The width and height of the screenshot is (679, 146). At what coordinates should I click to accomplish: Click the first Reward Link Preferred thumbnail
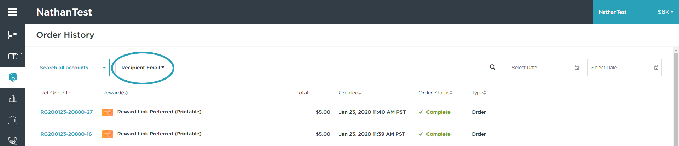point(108,112)
